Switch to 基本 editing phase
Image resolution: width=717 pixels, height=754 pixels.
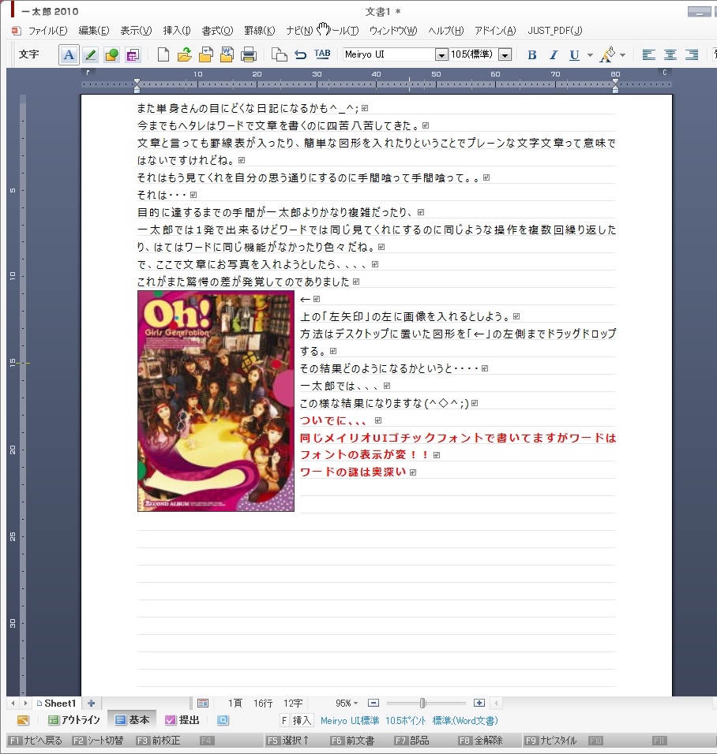tap(133, 720)
